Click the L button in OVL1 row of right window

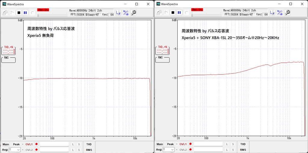coord(227,144)
